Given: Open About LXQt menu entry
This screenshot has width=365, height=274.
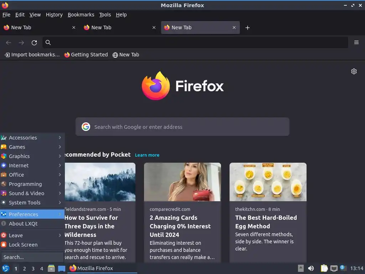Looking at the screenshot, I should coord(32,224).
